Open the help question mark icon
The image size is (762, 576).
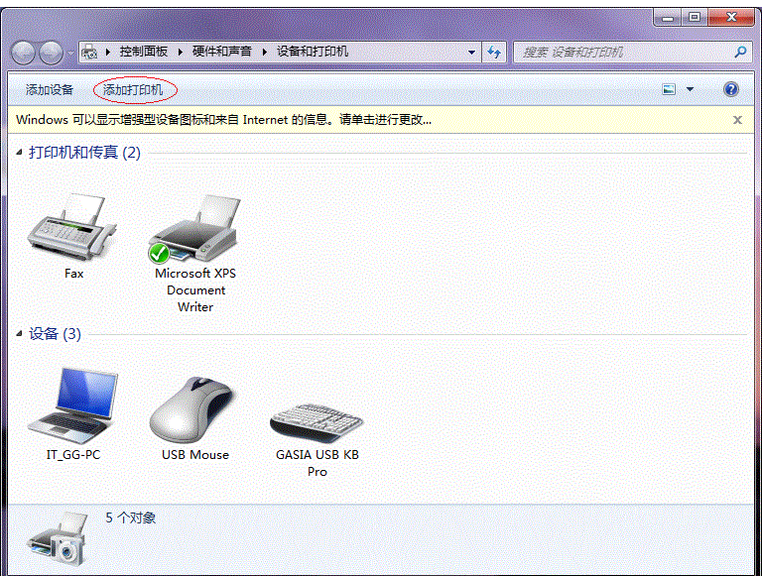(731, 89)
